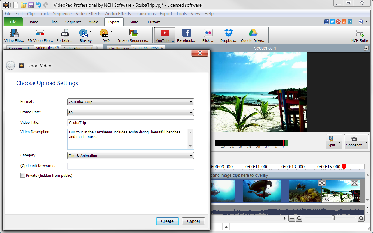This screenshot has width=373, height=233.
Task: Change the Category from Film & Animation
Action: pyautogui.click(x=130, y=156)
